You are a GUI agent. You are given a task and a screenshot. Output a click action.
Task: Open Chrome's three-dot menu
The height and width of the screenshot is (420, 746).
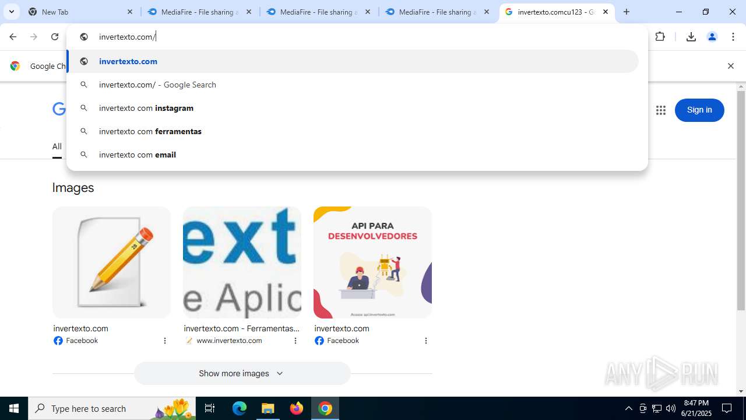pyautogui.click(x=733, y=37)
